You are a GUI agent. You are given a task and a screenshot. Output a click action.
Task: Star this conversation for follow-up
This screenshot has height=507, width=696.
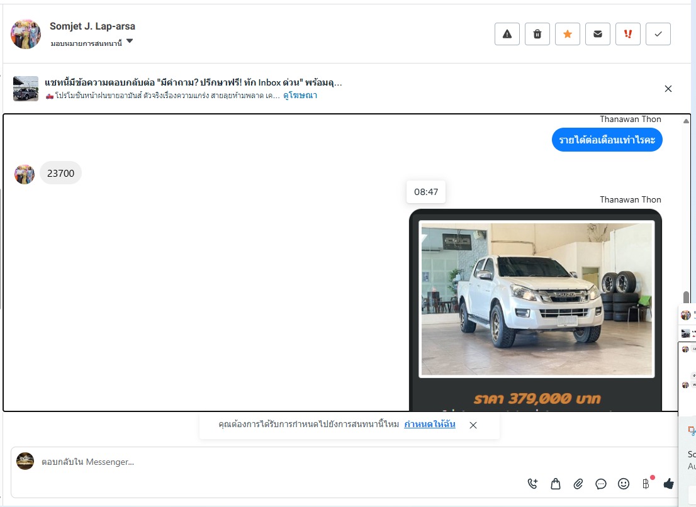[567, 34]
